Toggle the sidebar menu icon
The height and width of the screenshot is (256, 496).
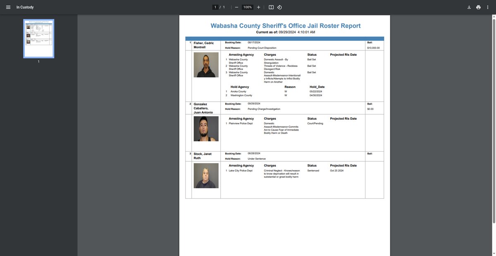pyautogui.click(x=8, y=7)
